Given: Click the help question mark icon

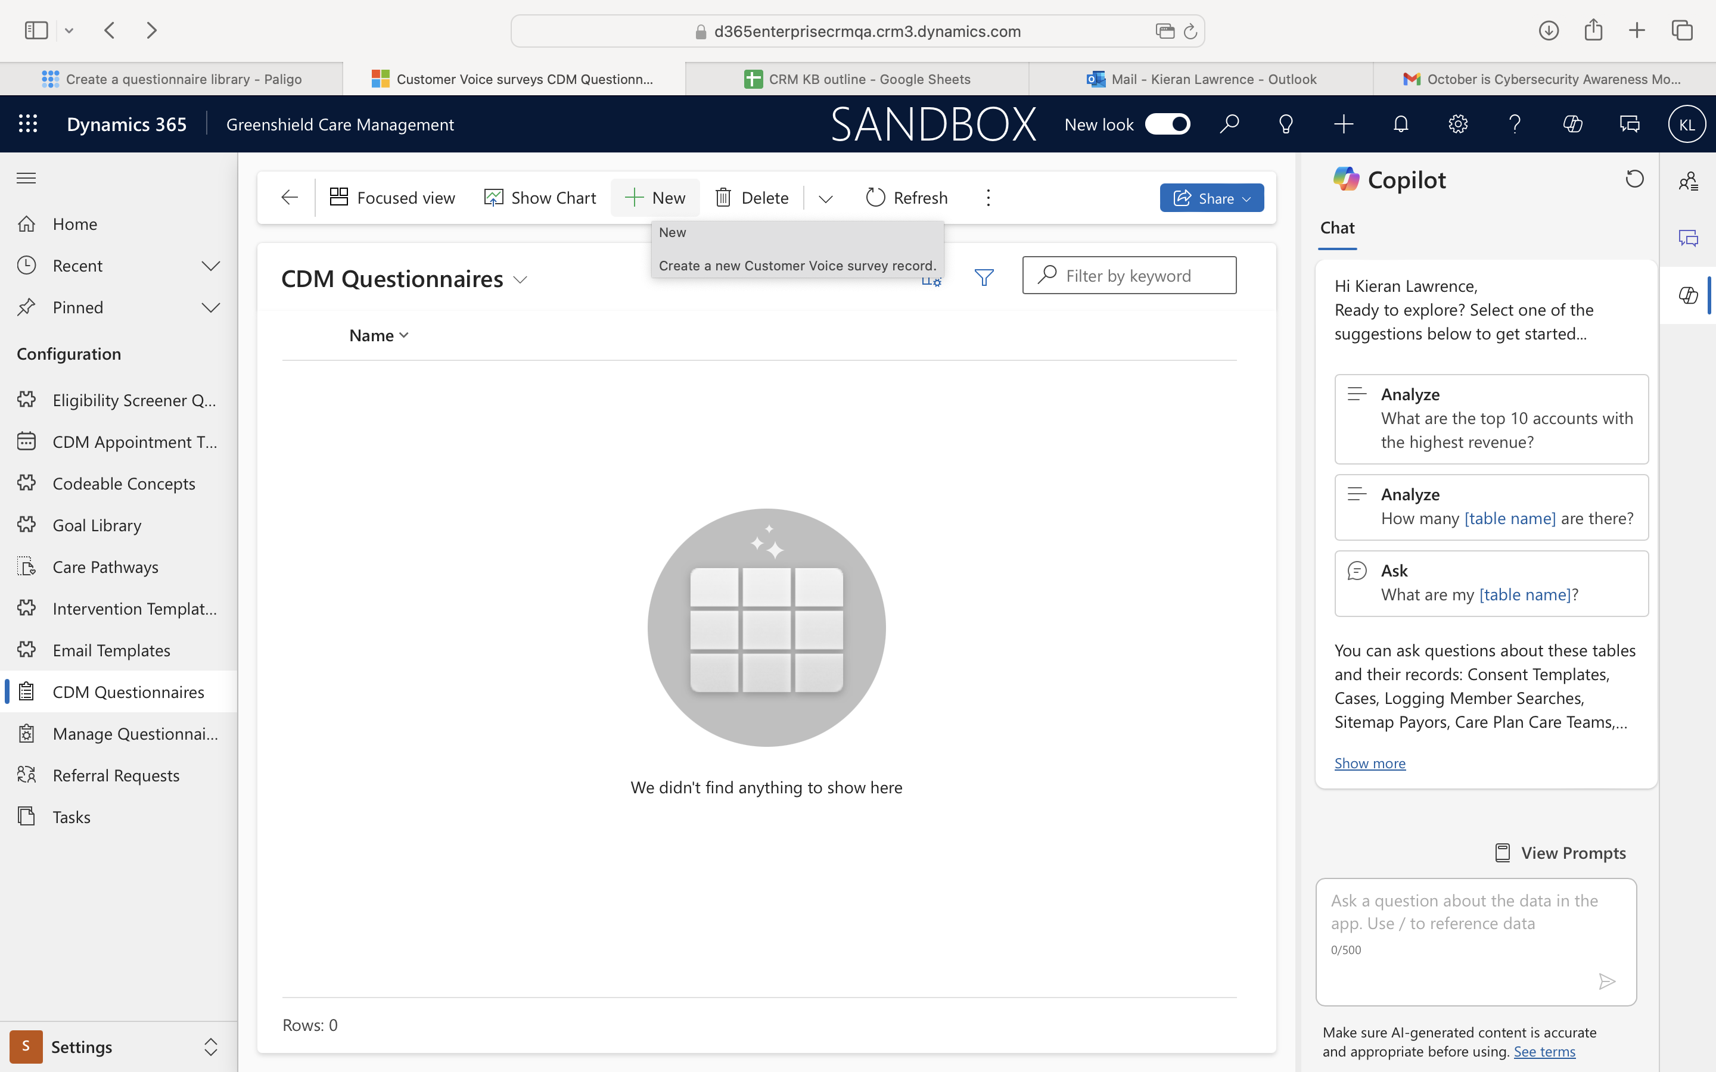Looking at the screenshot, I should [1515, 124].
